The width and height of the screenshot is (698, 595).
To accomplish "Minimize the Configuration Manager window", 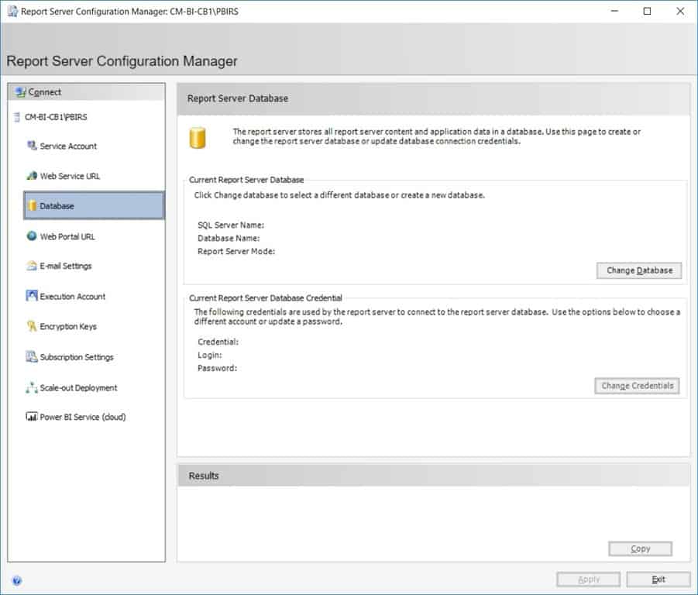I will point(614,11).
